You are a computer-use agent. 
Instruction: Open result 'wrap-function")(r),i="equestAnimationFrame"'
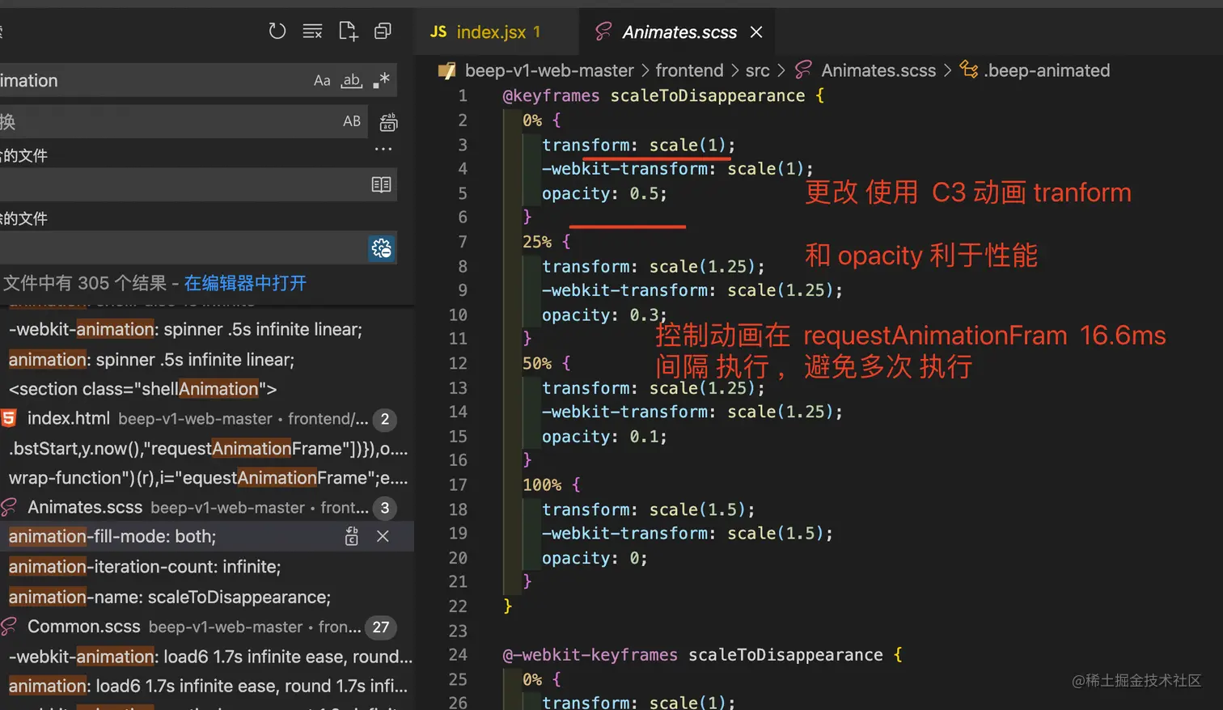click(209, 478)
